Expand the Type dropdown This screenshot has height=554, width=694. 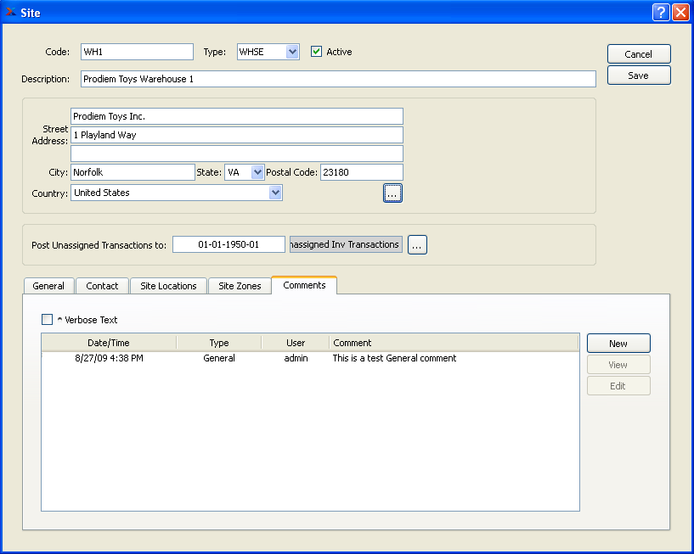coord(292,52)
